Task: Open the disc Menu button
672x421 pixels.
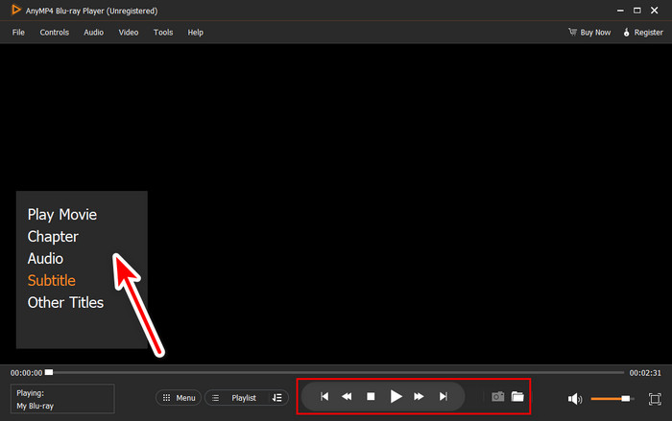Action: (179, 398)
